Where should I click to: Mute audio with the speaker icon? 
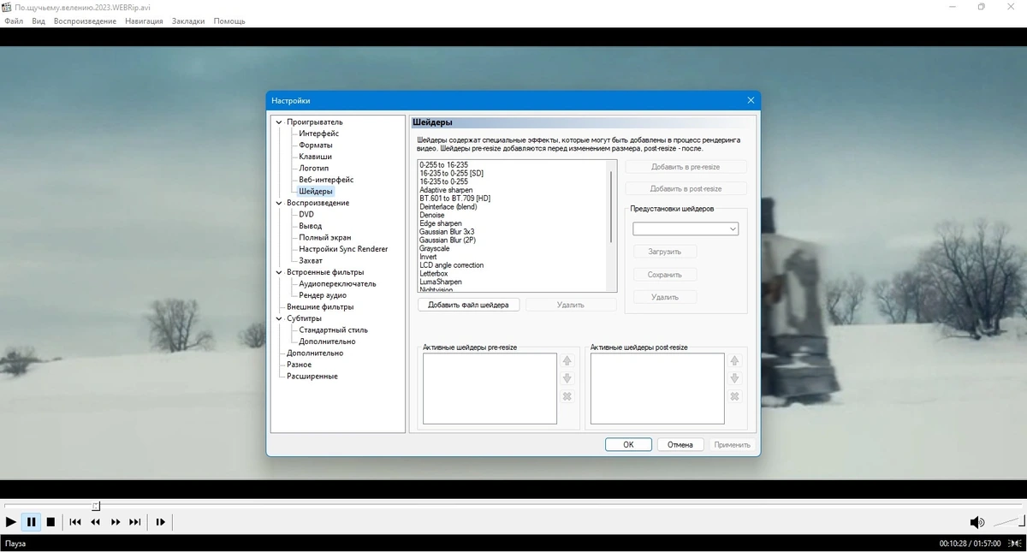[x=977, y=522]
